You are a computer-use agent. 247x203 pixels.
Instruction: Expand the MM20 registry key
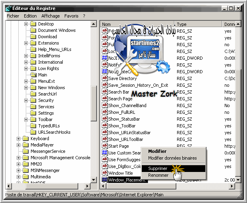tap(18, 164)
